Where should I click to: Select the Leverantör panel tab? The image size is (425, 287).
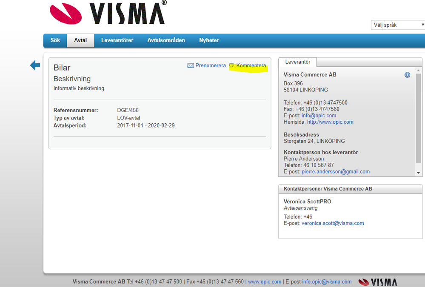click(298, 62)
